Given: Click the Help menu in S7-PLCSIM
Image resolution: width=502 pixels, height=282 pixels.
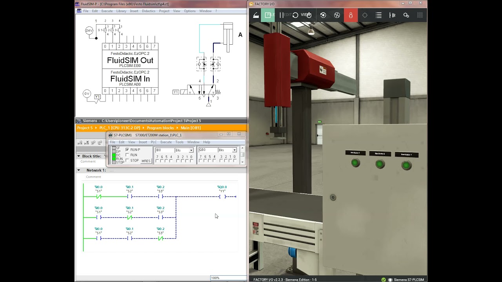Looking at the screenshot, I should pyautogui.click(x=207, y=142).
